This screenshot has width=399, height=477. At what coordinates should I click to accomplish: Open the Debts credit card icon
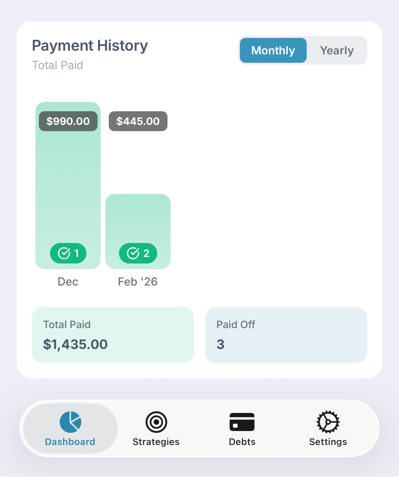point(242,422)
